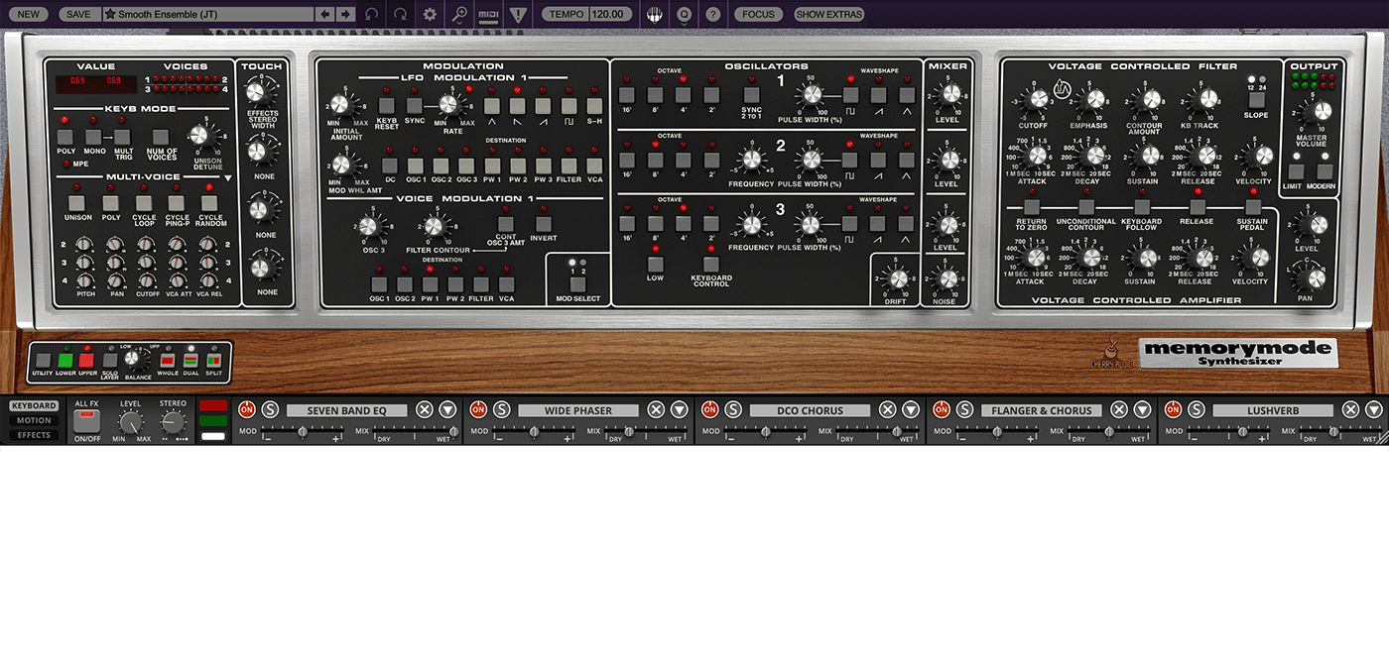
Task: Go to next preset arrow
Action: coord(344,14)
